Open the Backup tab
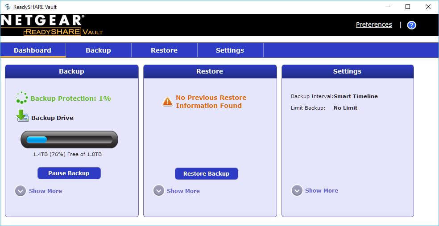Viewport: 439px width, 226px height. click(98, 50)
